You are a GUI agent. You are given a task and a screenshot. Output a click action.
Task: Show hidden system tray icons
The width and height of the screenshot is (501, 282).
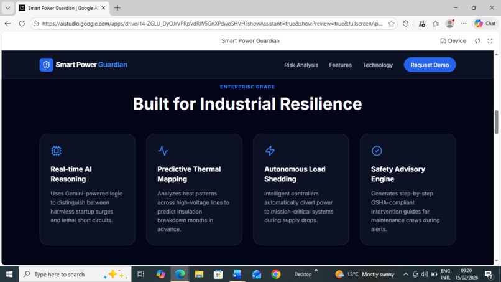tap(405, 275)
